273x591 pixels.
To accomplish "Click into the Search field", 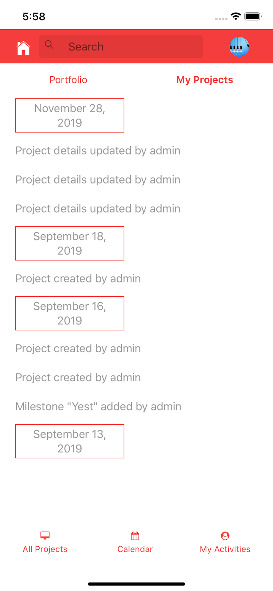I will click(x=121, y=47).
